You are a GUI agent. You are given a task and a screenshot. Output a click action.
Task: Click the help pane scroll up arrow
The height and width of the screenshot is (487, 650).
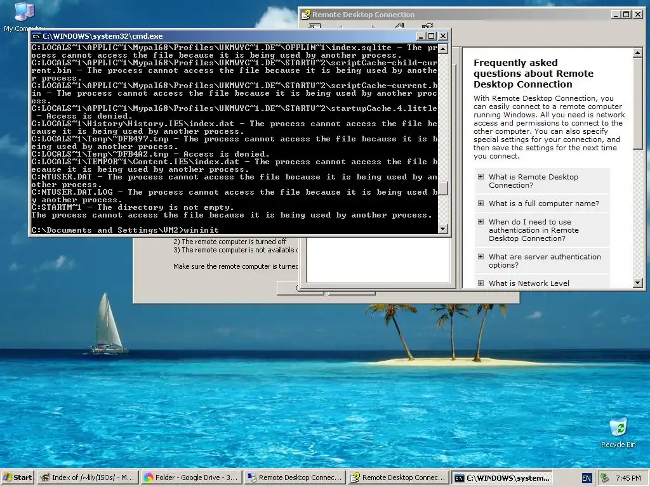637,53
